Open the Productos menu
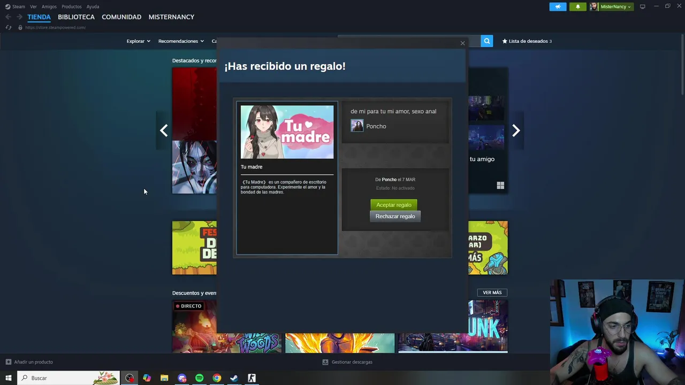 [x=71, y=6]
